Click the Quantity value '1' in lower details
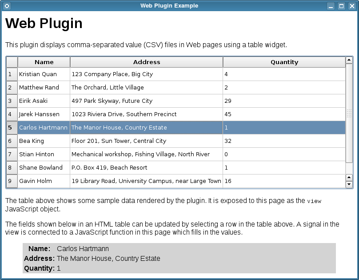The width and height of the screenshot is (359, 280). (59, 268)
